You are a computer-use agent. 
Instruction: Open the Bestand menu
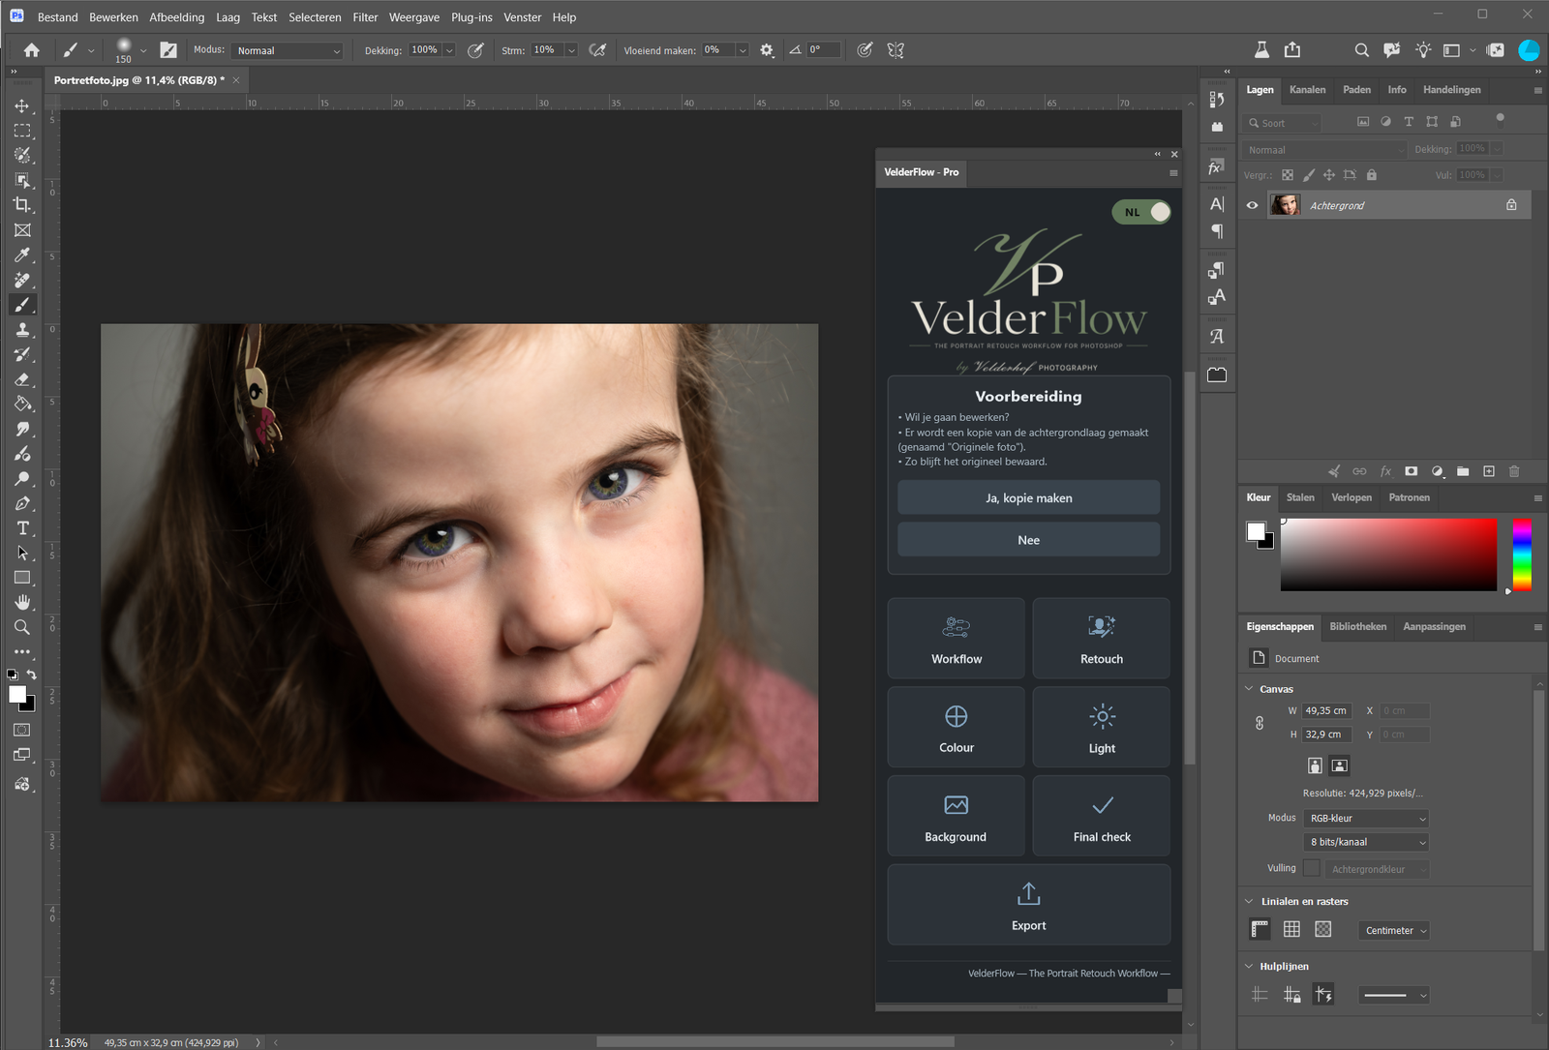coord(58,17)
